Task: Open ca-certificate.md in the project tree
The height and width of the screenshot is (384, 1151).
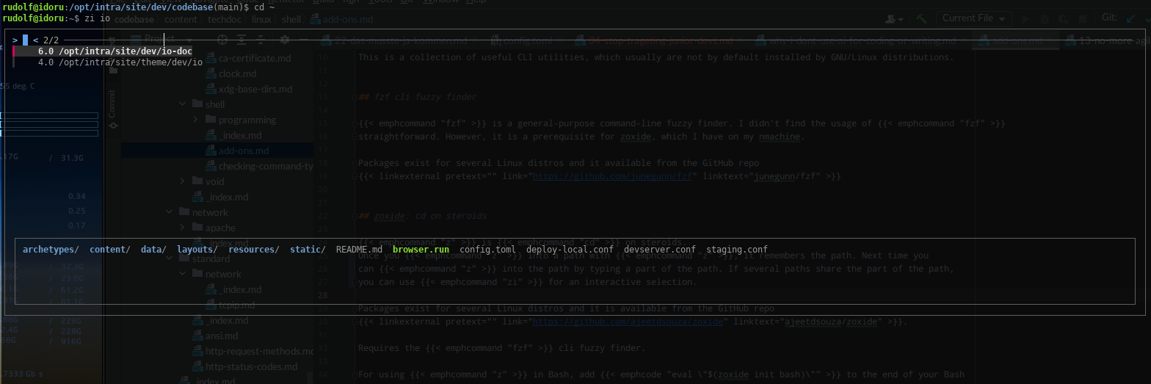Action: coord(249,58)
